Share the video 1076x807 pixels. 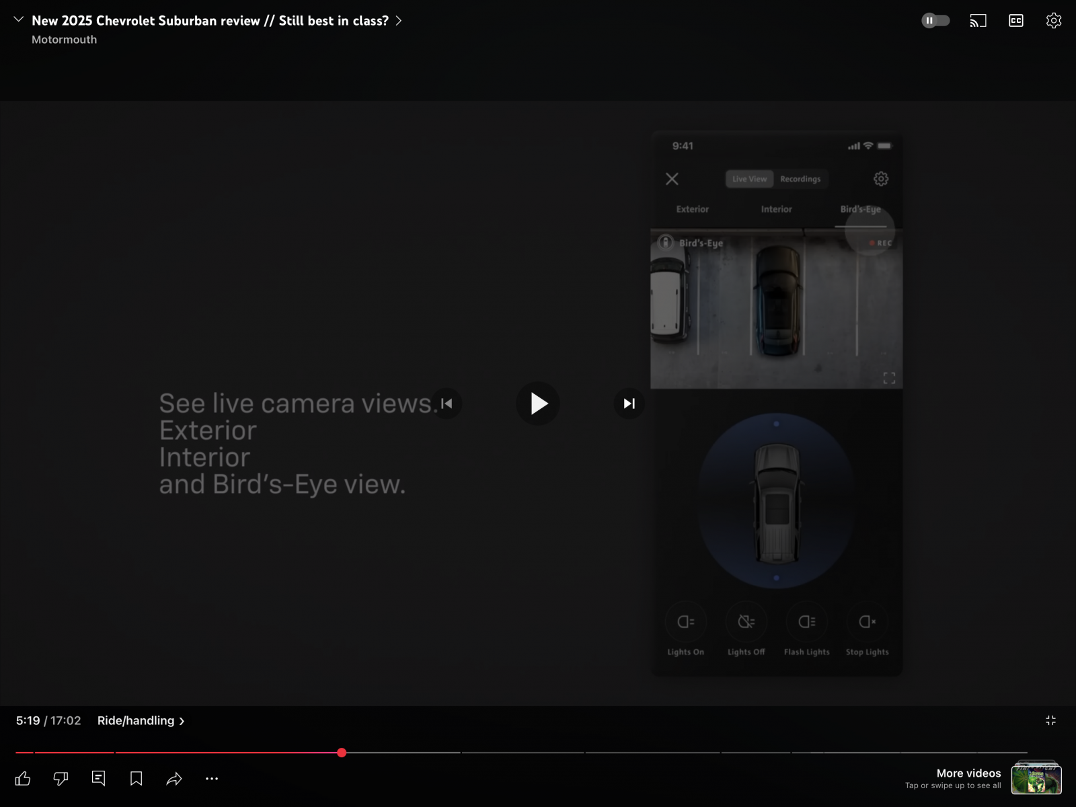[x=174, y=779]
